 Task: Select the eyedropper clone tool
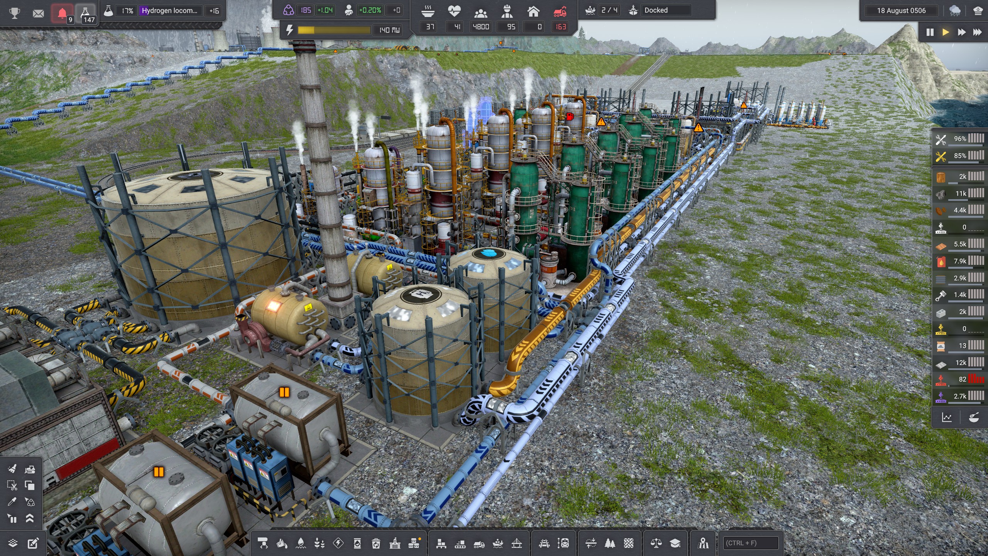(x=12, y=502)
